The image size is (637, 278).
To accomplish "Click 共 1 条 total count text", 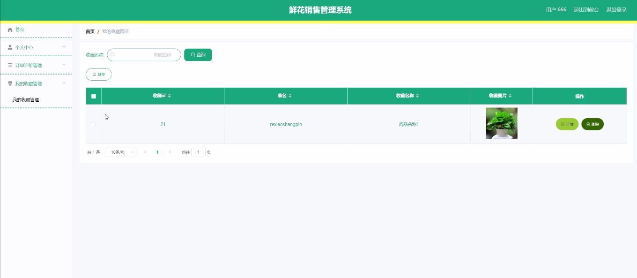I will tap(94, 152).
